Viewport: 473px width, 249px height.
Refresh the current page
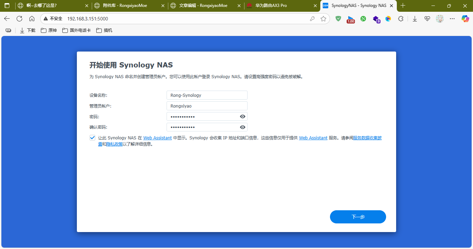[19, 19]
